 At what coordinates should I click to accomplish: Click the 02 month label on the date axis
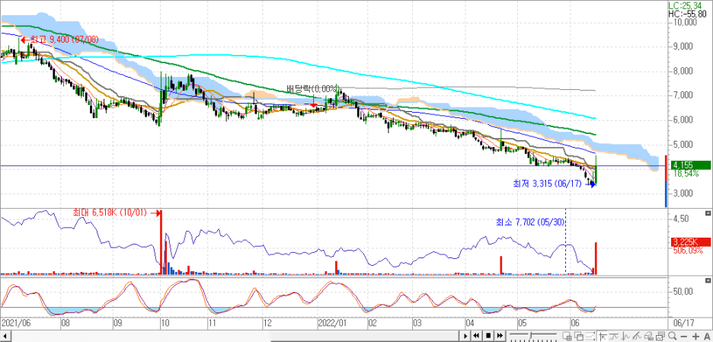372,322
